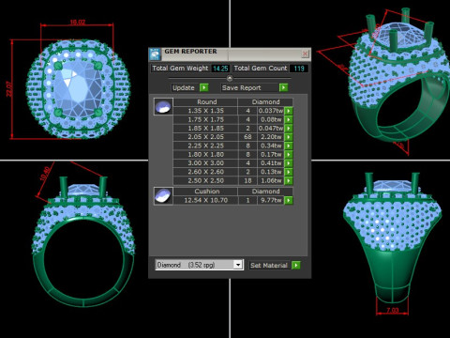Click the Total Gem Weight value 14.25

click(220, 69)
